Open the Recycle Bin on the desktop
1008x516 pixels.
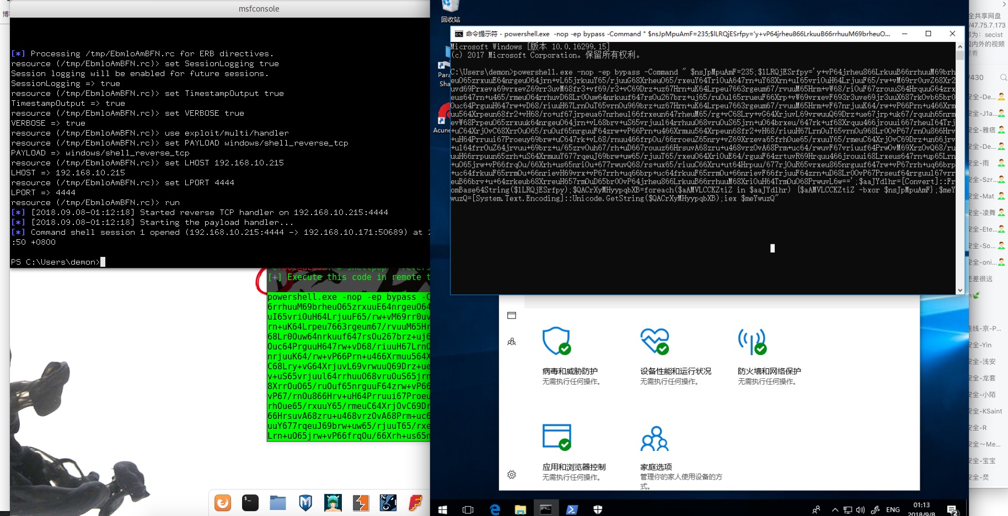451,11
